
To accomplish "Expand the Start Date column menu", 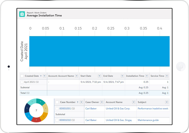I will click(100, 76).
